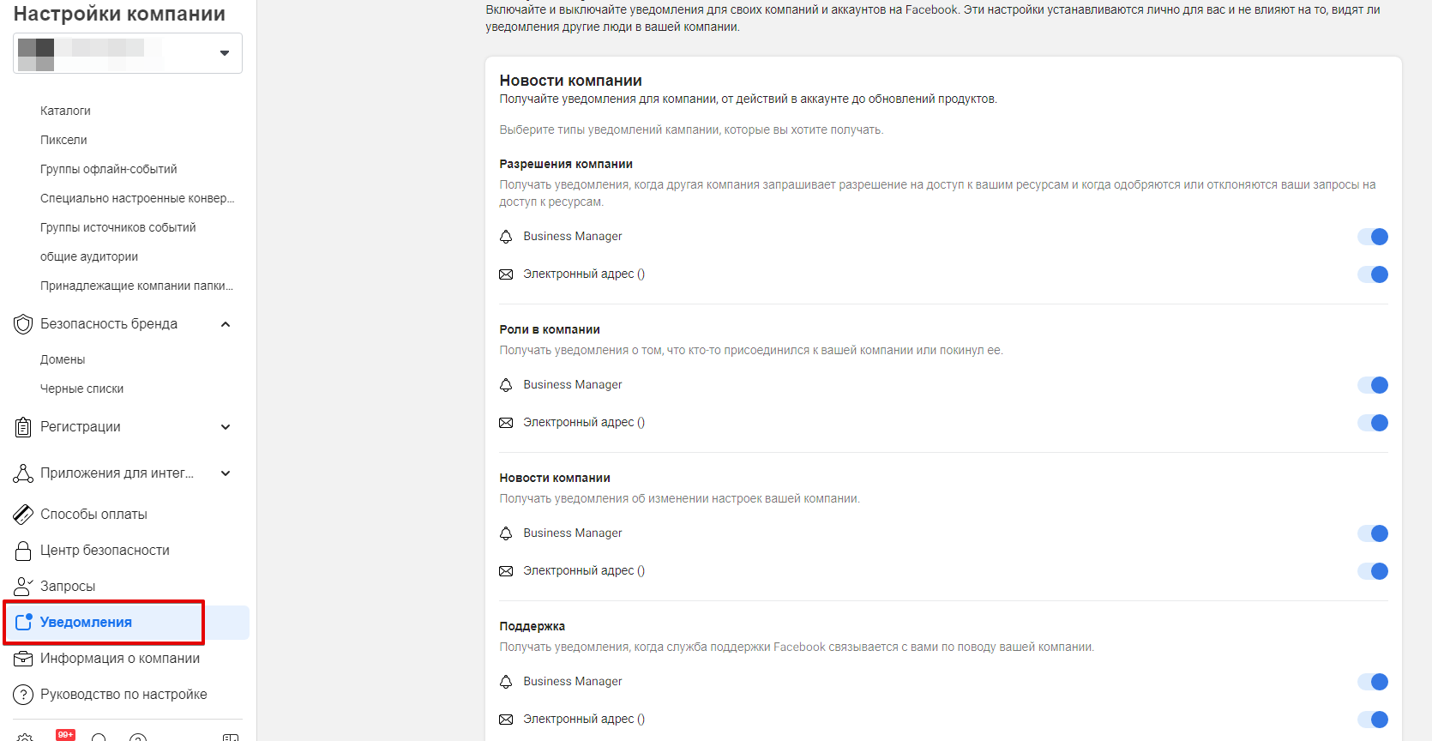Collapse the Безопасность бренда section chevron
Image resolution: width=1432 pixels, height=741 pixels.
[226, 324]
